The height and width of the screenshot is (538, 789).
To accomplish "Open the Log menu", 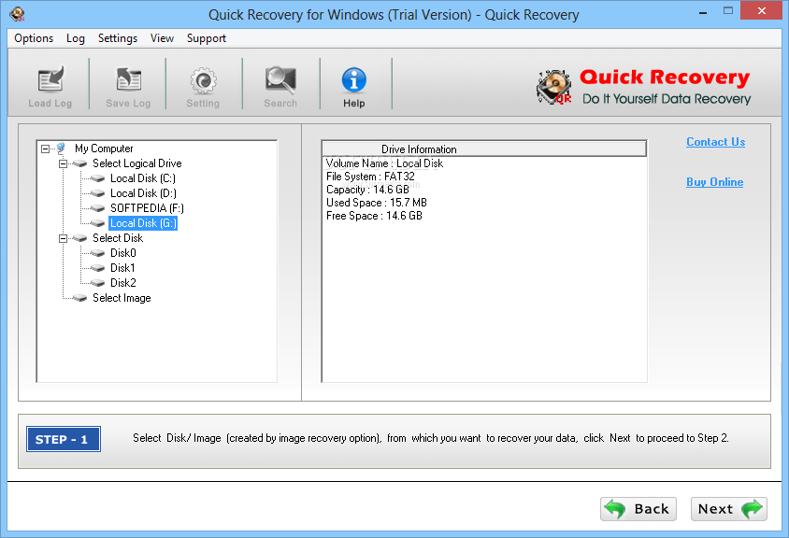I will [x=76, y=38].
